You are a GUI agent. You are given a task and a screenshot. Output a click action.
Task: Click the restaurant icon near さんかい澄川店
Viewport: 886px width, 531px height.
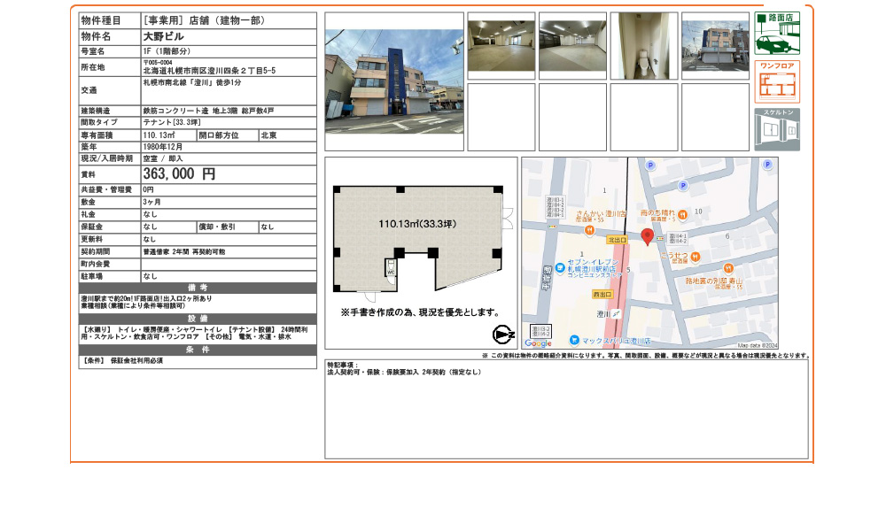[x=589, y=231]
